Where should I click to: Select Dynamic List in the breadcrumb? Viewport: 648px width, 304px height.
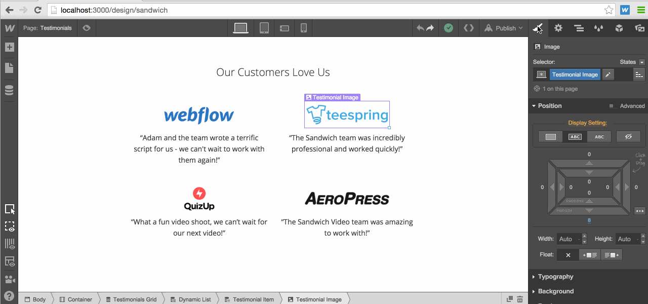click(x=190, y=299)
